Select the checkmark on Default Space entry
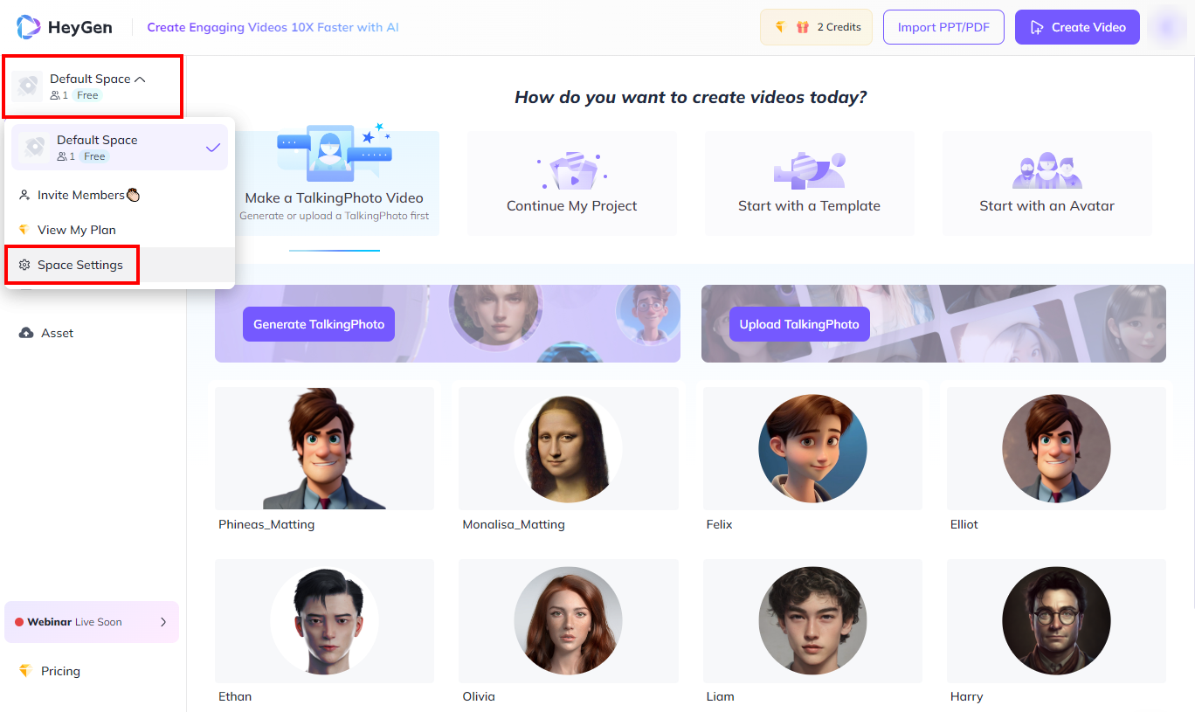1195x712 pixels. 213,148
